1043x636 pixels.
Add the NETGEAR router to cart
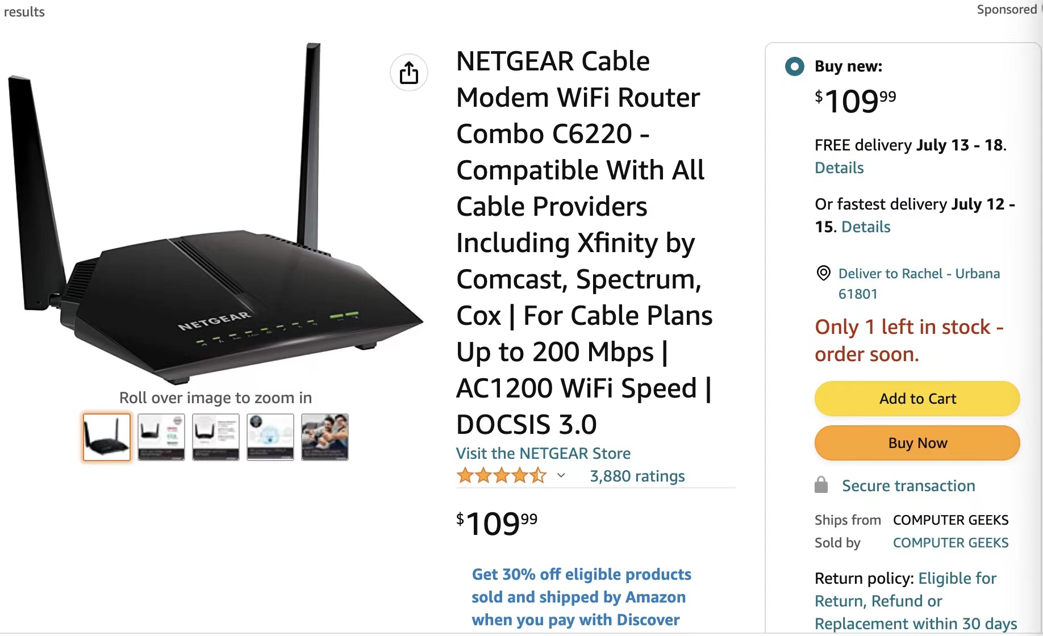[x=917, y=399]
